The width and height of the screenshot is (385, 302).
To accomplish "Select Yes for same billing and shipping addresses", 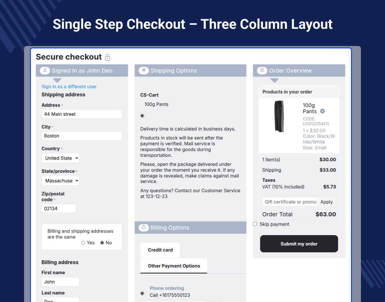I will click(83, 243).
